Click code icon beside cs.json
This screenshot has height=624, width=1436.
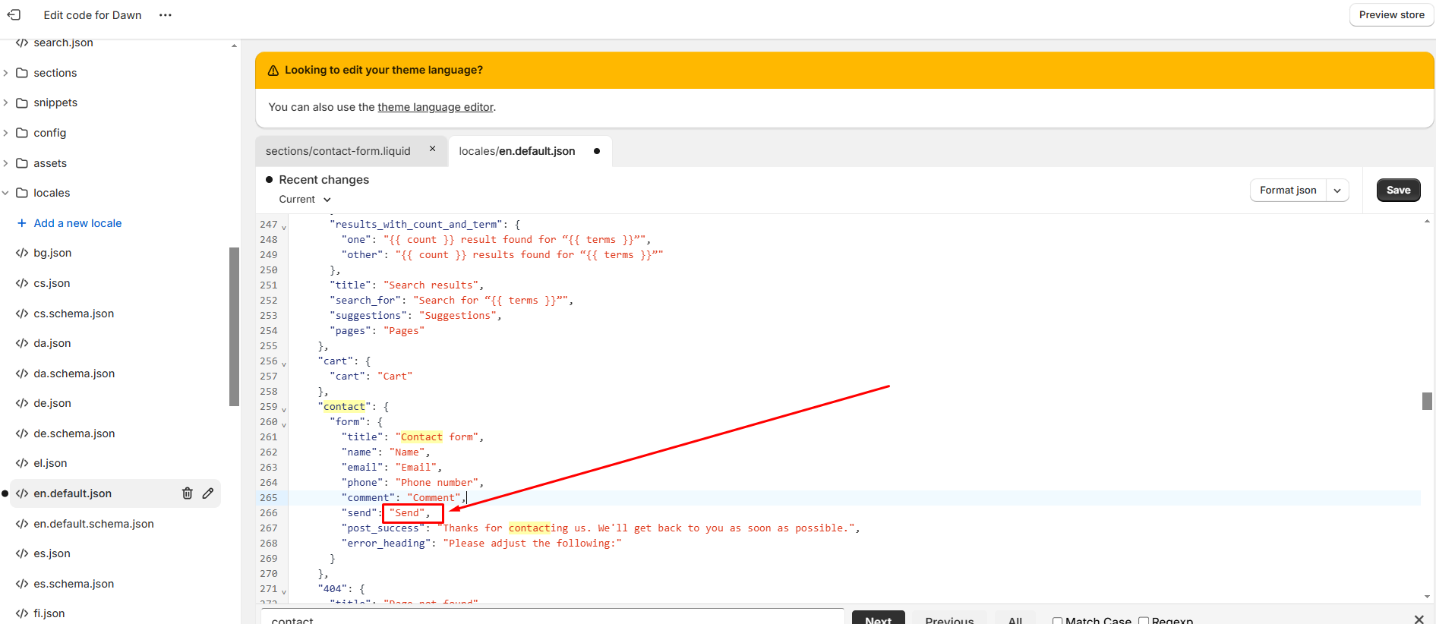pos(22,283)
